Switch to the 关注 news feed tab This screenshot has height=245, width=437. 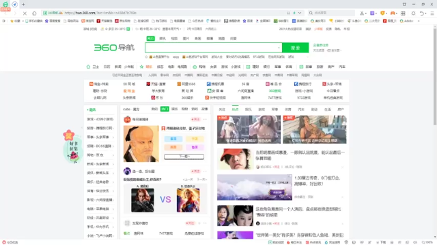coord(222,110)
